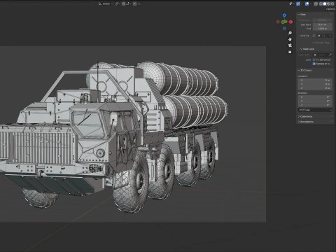Click the zoom view magnifier icon
Viewport: 336px width, 252px height.
pyautogui.click(x=290, y=33)
